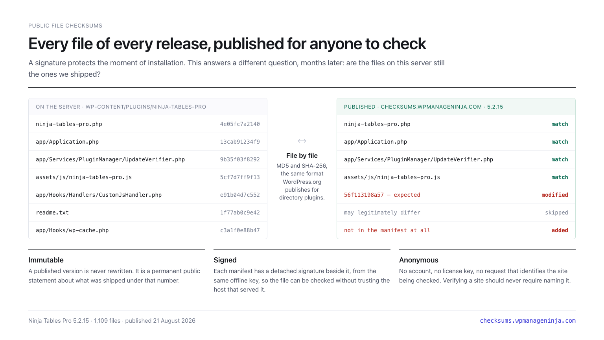Click match status for published ninja-tables-pro.php
This screenshot has height=340, width=604.
(x=560, y=124)
